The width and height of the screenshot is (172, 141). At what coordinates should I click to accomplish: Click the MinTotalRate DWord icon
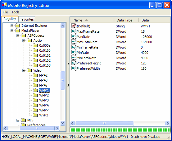74,58
